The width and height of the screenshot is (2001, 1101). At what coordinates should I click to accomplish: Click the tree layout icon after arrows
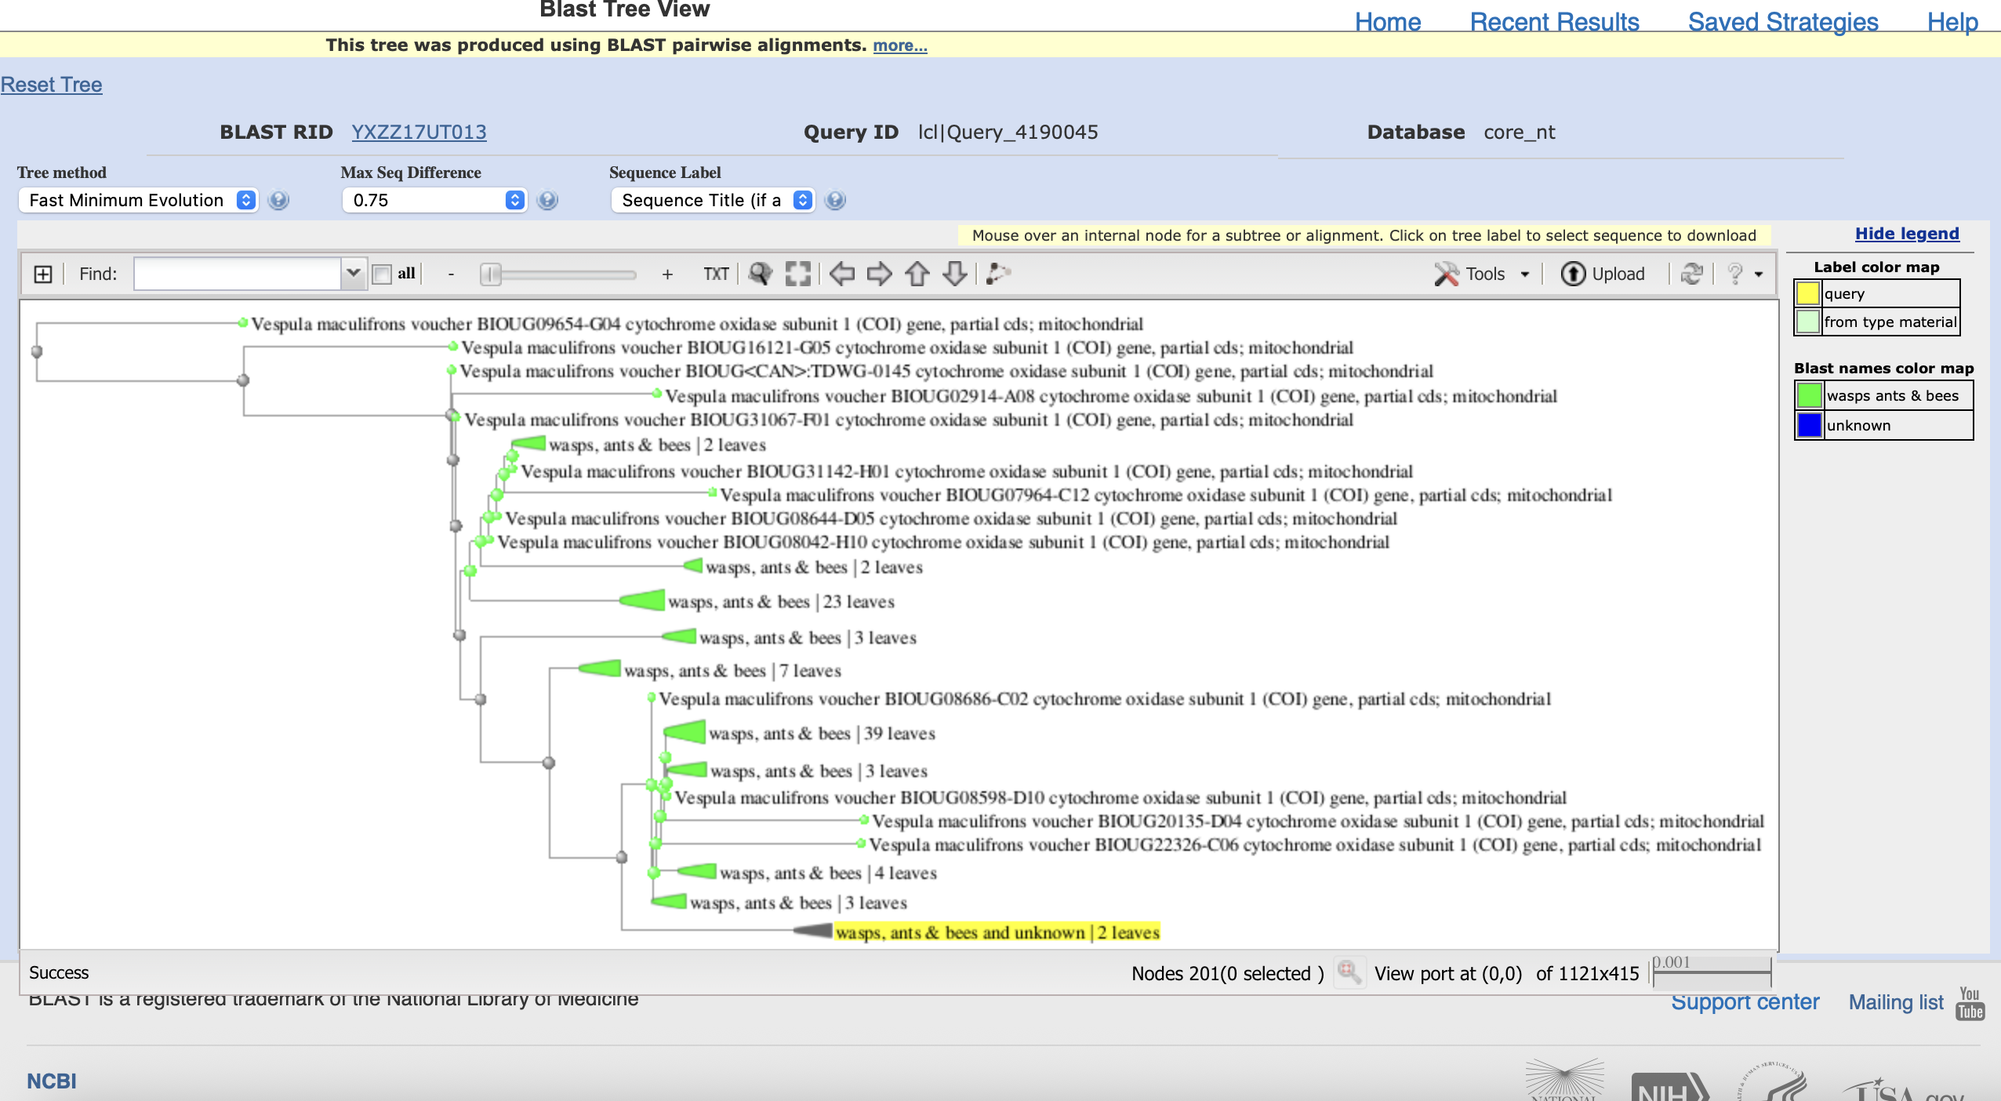(x=997, y=274)
